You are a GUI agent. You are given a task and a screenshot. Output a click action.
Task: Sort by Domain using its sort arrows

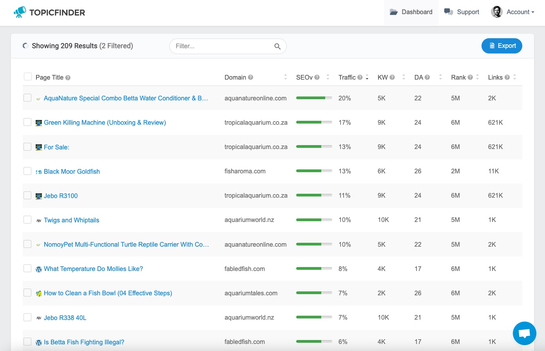pos(285,77)
